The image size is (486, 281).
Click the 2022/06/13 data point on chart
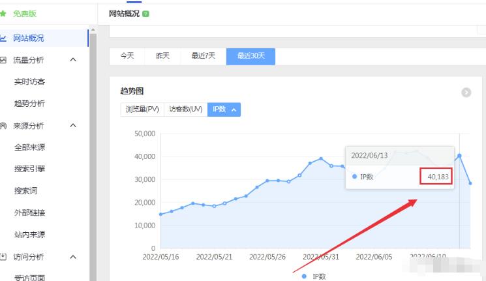point(459,156)
